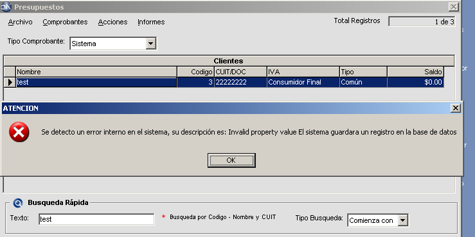Select the Consumidor Final cell in grid
This screenshot has width=475, height=237.
(x=303, y=82)
